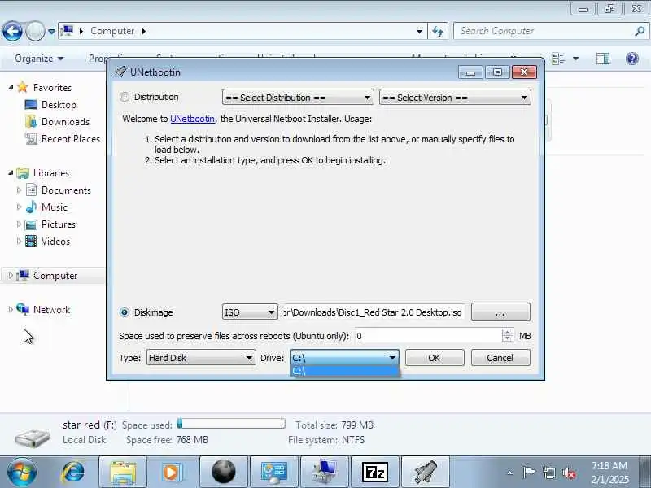This screenshot has width=651, height=488.
Task: Launch Internet Explorer from taskbar
Action: pos(73,472)
